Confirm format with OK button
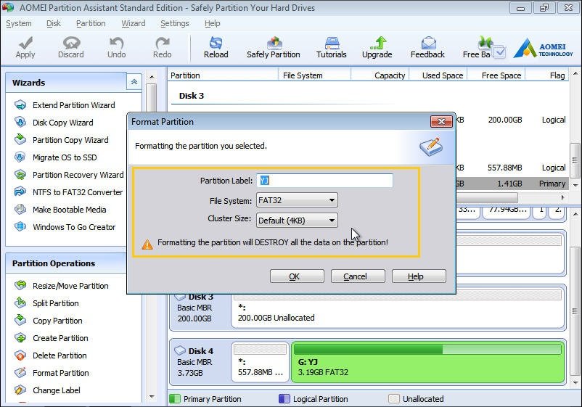Screen dimensions: 582x407 297,276
